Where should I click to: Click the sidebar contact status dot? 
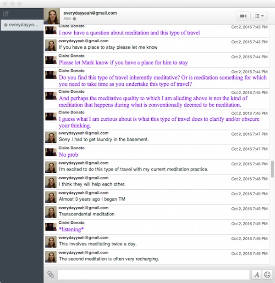[x=6, y=25]
